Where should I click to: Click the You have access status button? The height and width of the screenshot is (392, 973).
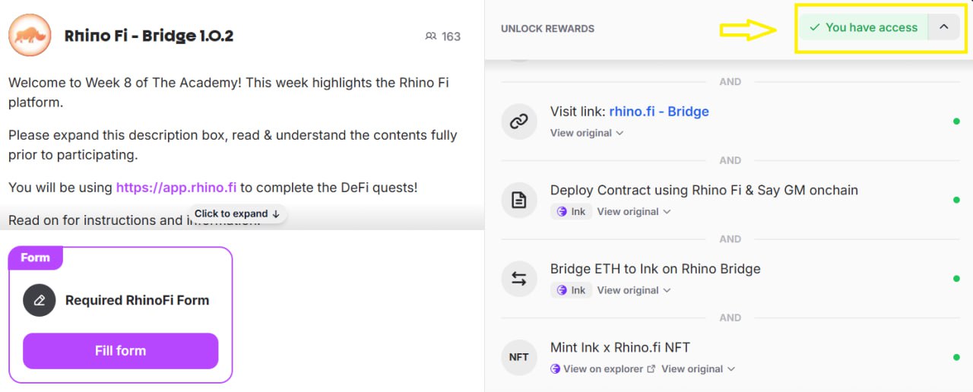pos(864,27)
